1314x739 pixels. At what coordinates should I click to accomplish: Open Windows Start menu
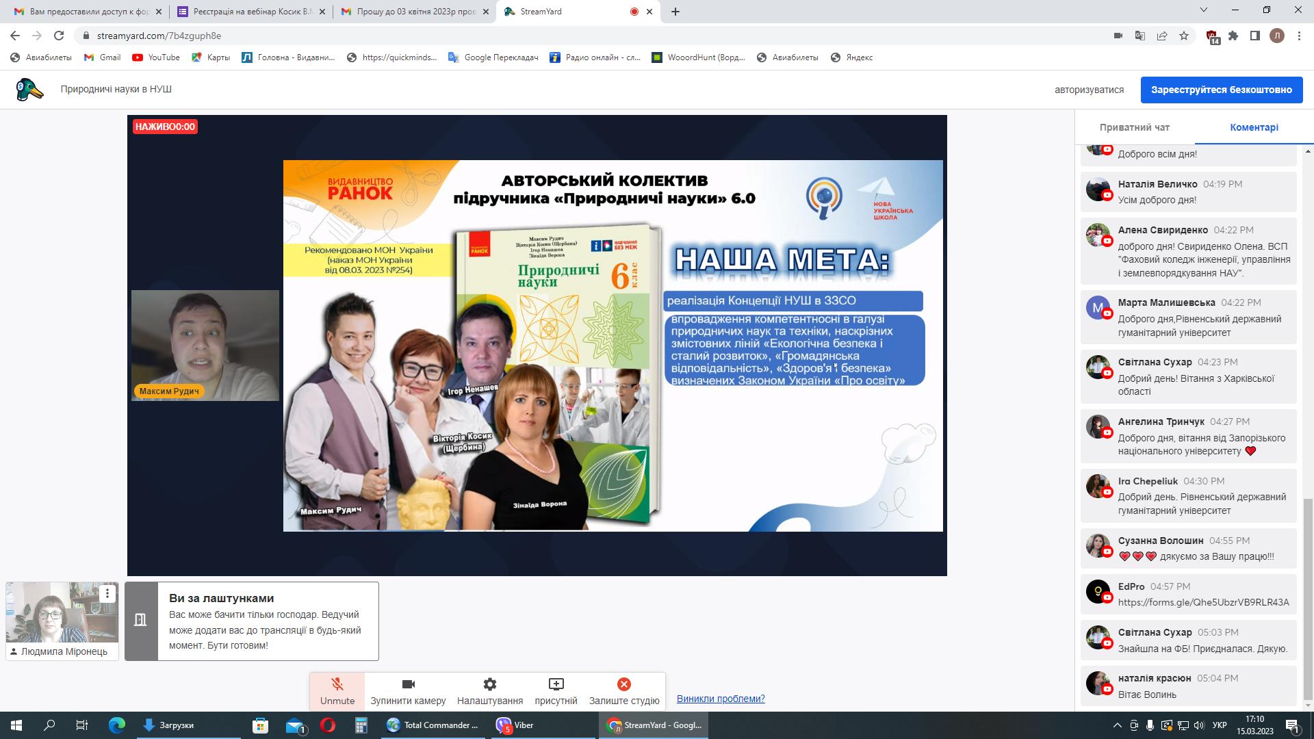(x=16, y=725)
